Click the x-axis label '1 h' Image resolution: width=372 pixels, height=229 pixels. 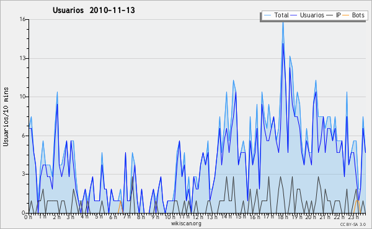[x=43, y=217]
